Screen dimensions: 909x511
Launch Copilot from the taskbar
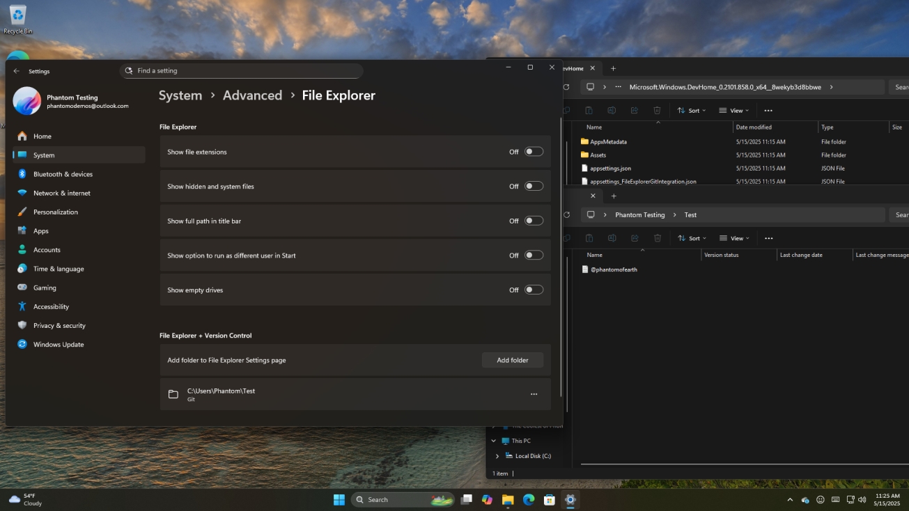tap(487, 499)
